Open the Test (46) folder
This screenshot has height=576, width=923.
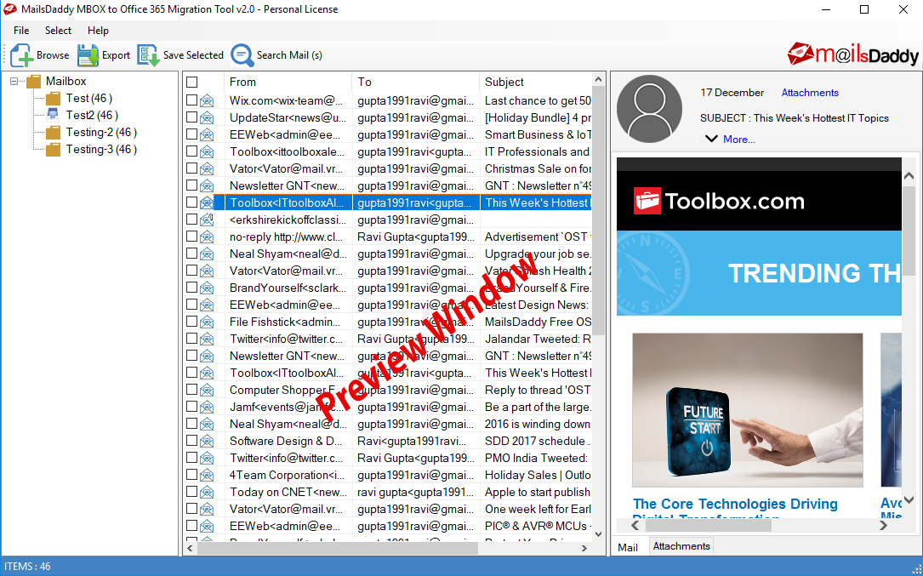coord(88,99)
